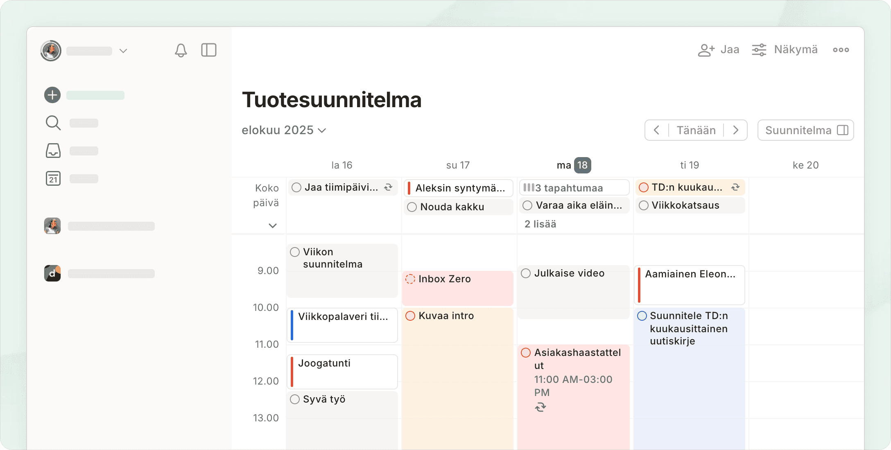This screenshot has height=450, width=891.
Task: Open the Suunnitelma side panel
Action: pyautogui.click(x=805, y=130)
